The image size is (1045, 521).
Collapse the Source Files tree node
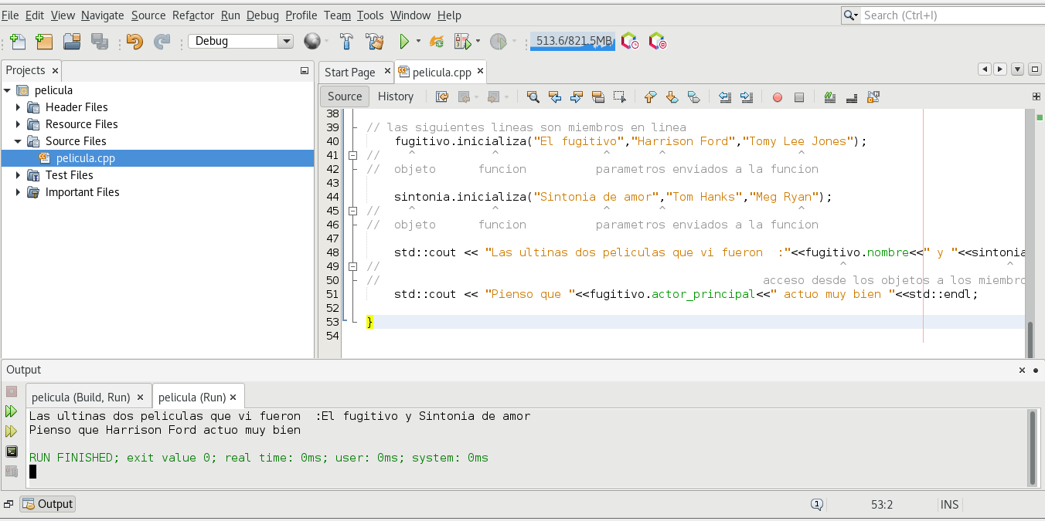[x=18, y=141]
